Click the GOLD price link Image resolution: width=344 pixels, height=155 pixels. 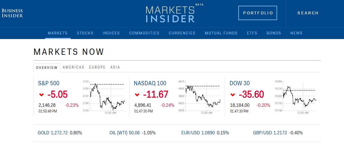tap(53, 133)
